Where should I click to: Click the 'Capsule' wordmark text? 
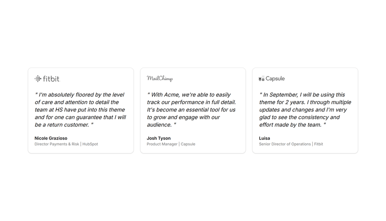coord(275,78)
